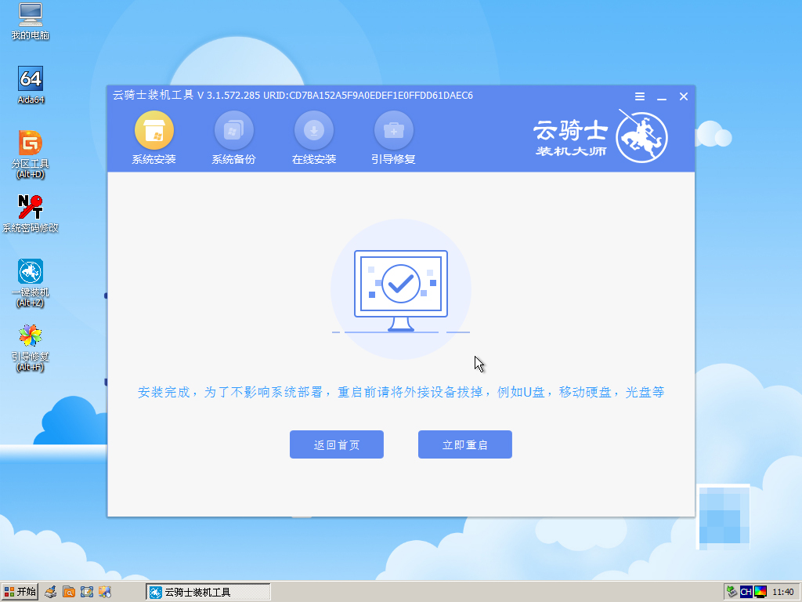Select the 引导修复 label in the window header

(393, 159)
